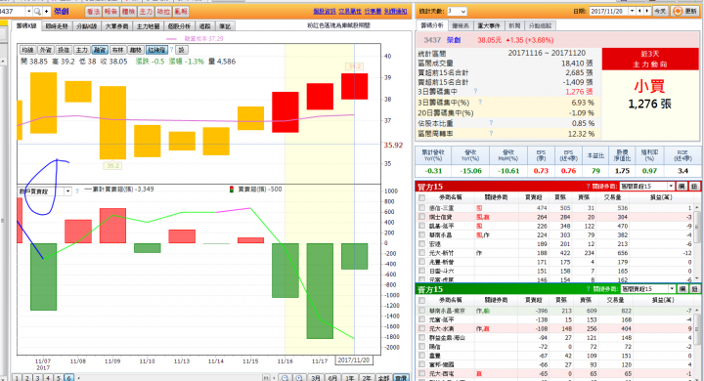Check the select-all box in 賣方15 table header
The image size is (704, 381).
(421, 300)
